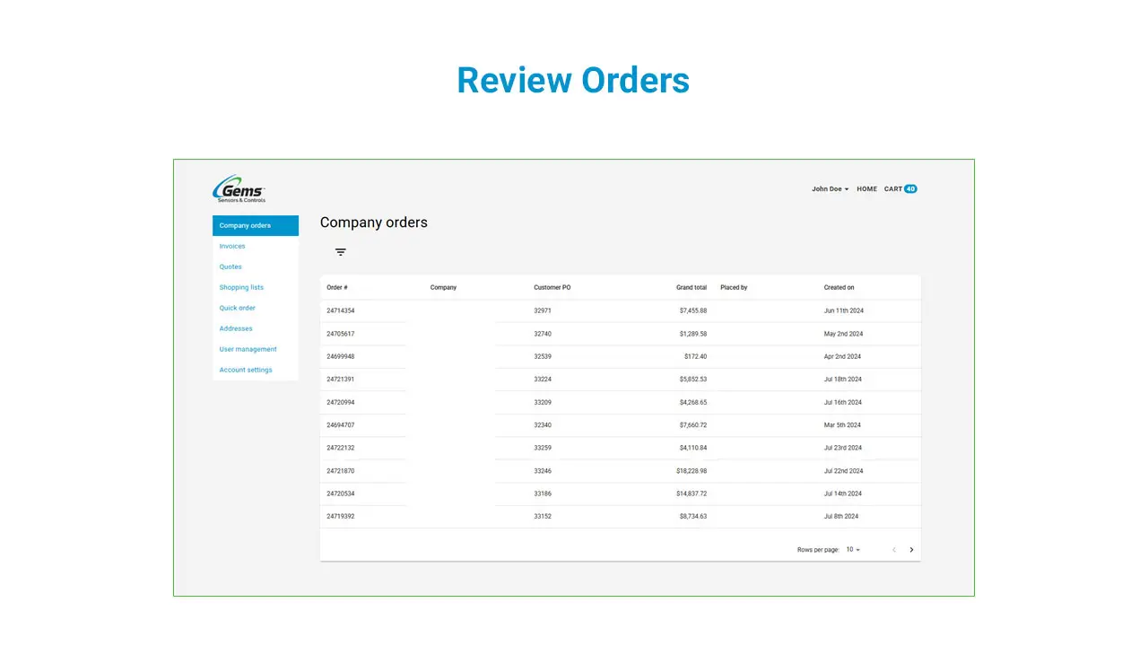The width and height of the screenshot is (1148, 646).
Task: Select order number 24721391
Action: [341, 380]
